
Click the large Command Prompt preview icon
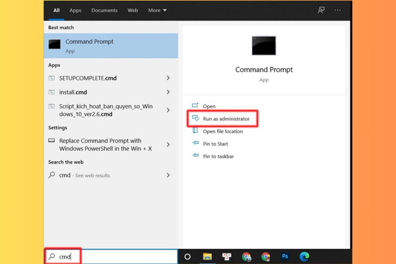(x=263, y=46)
